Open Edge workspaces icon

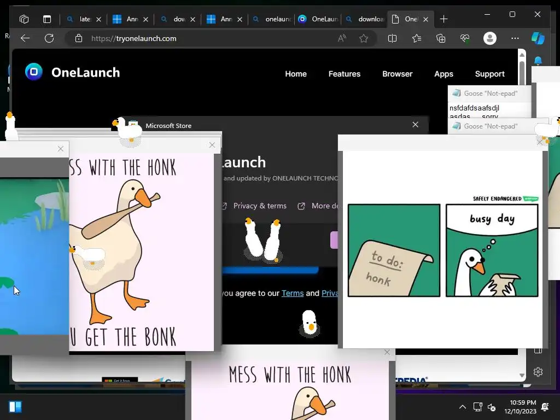tap(24, 19)
